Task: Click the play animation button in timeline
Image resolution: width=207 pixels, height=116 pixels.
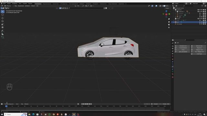Action: (87, 104)
